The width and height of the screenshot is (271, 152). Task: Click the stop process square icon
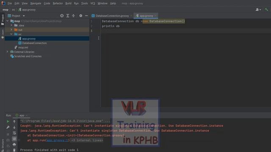(x=8, y=134)
